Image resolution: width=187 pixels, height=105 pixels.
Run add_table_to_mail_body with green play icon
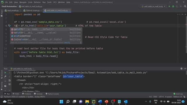[169, 6]
